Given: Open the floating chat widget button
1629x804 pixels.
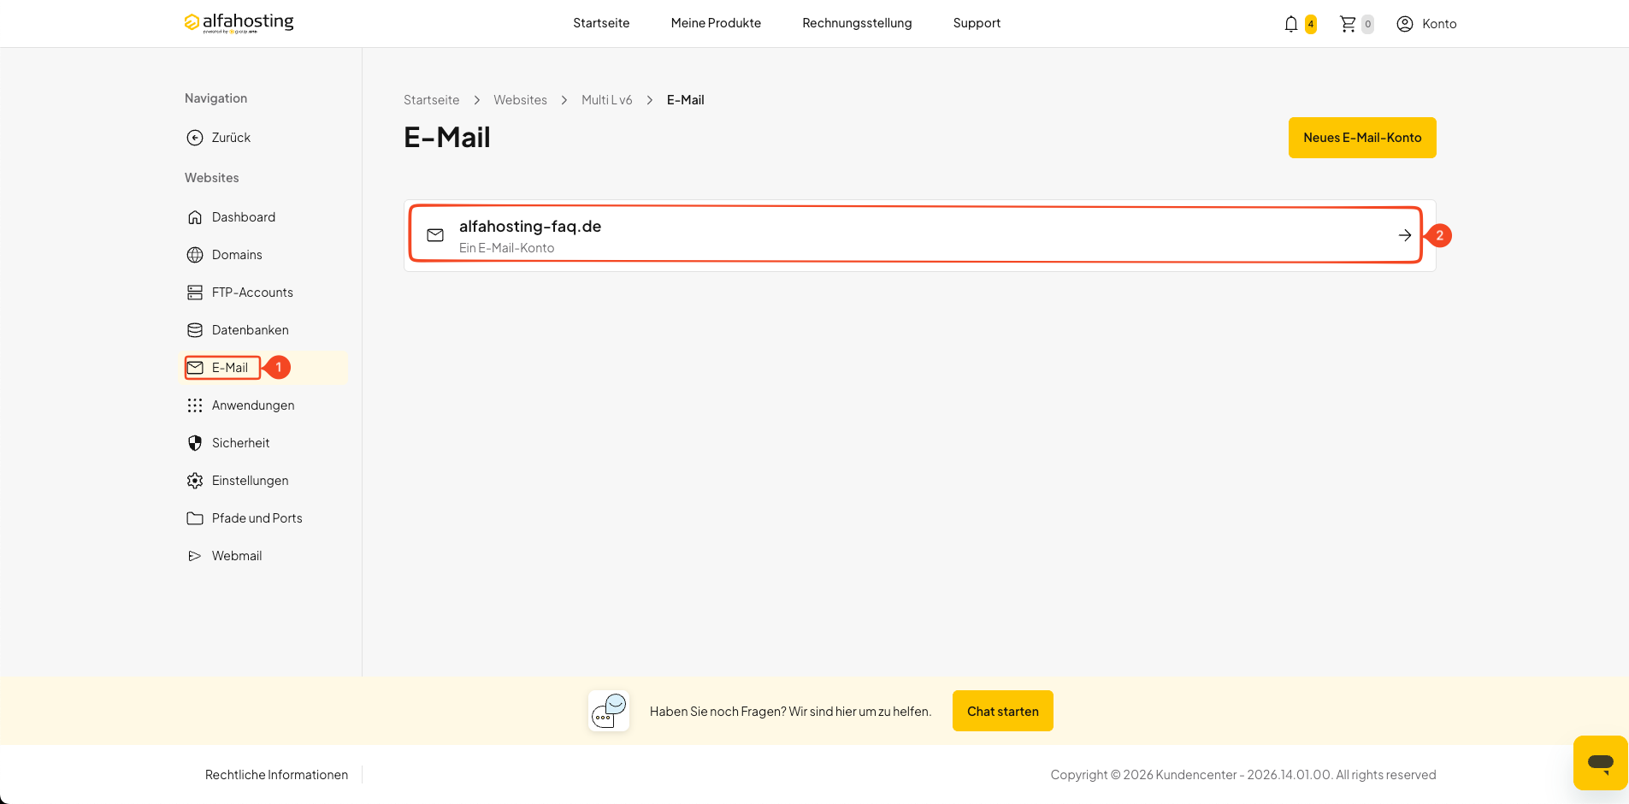Looking at the screenshot, I should click(x=1600, y=762).
